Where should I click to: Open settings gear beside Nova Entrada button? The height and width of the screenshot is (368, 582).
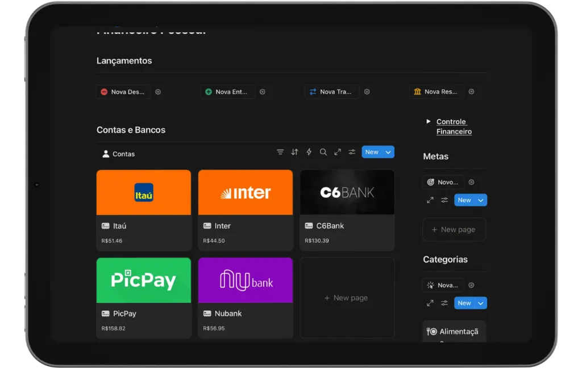pos(263,92)
